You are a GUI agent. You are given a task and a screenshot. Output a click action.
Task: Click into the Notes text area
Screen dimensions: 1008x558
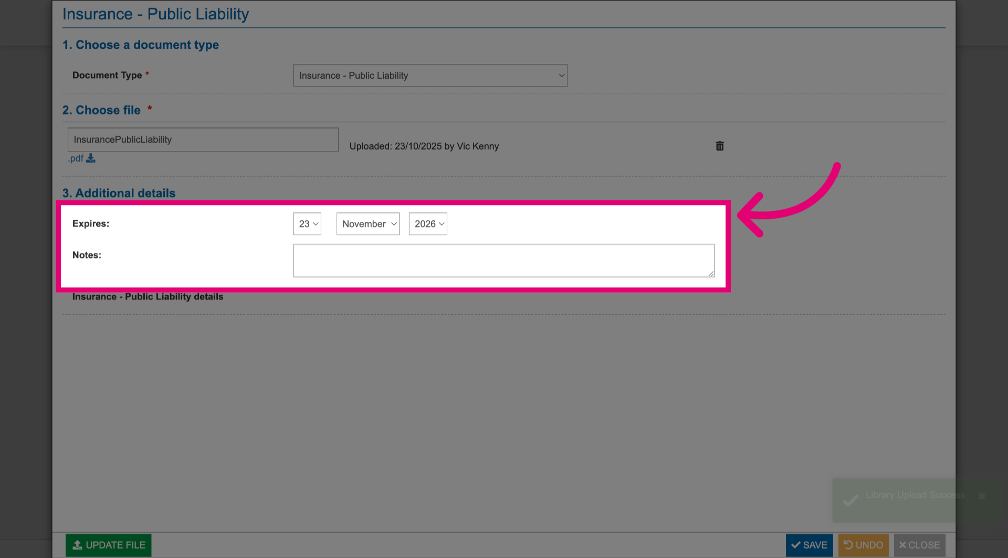point(504,261)
